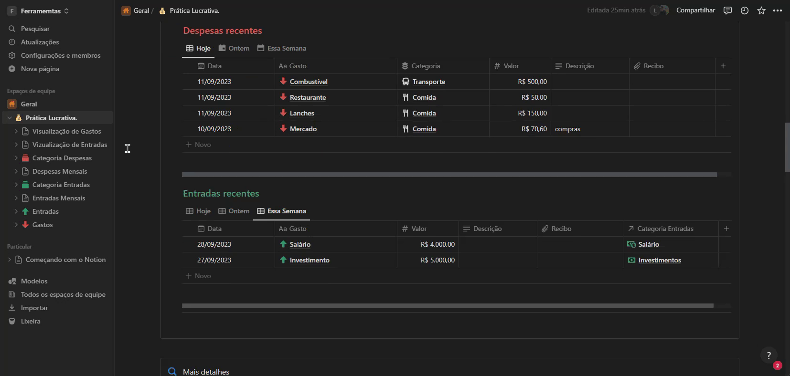Click the Transporte category cell
The image size is (790, 376).
click(x=443, y=82)
